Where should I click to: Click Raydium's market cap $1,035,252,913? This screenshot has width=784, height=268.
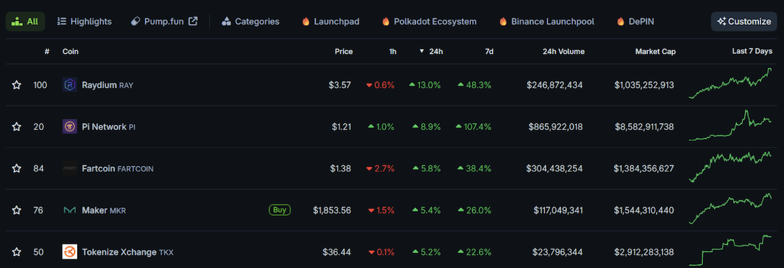[x=644, y=85]
